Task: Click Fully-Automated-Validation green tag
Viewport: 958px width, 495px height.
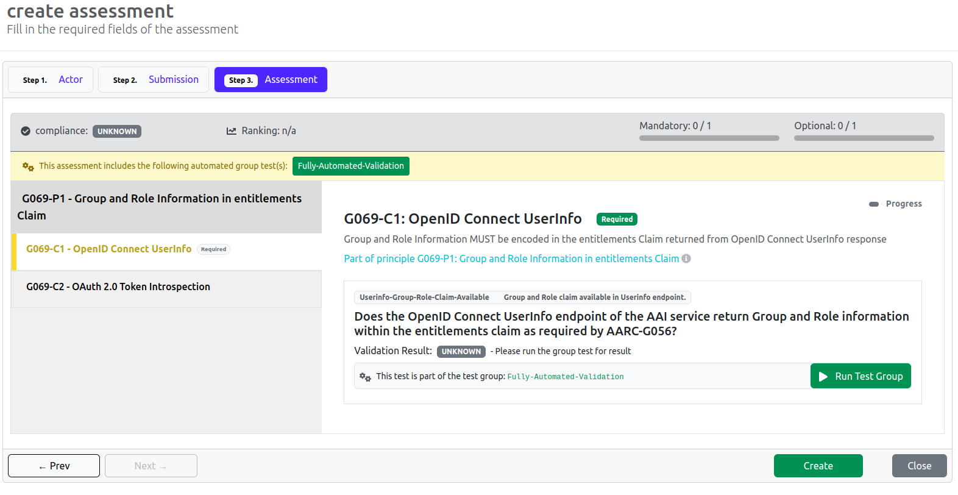Action: pyautogui.click(x=351, y=166)
